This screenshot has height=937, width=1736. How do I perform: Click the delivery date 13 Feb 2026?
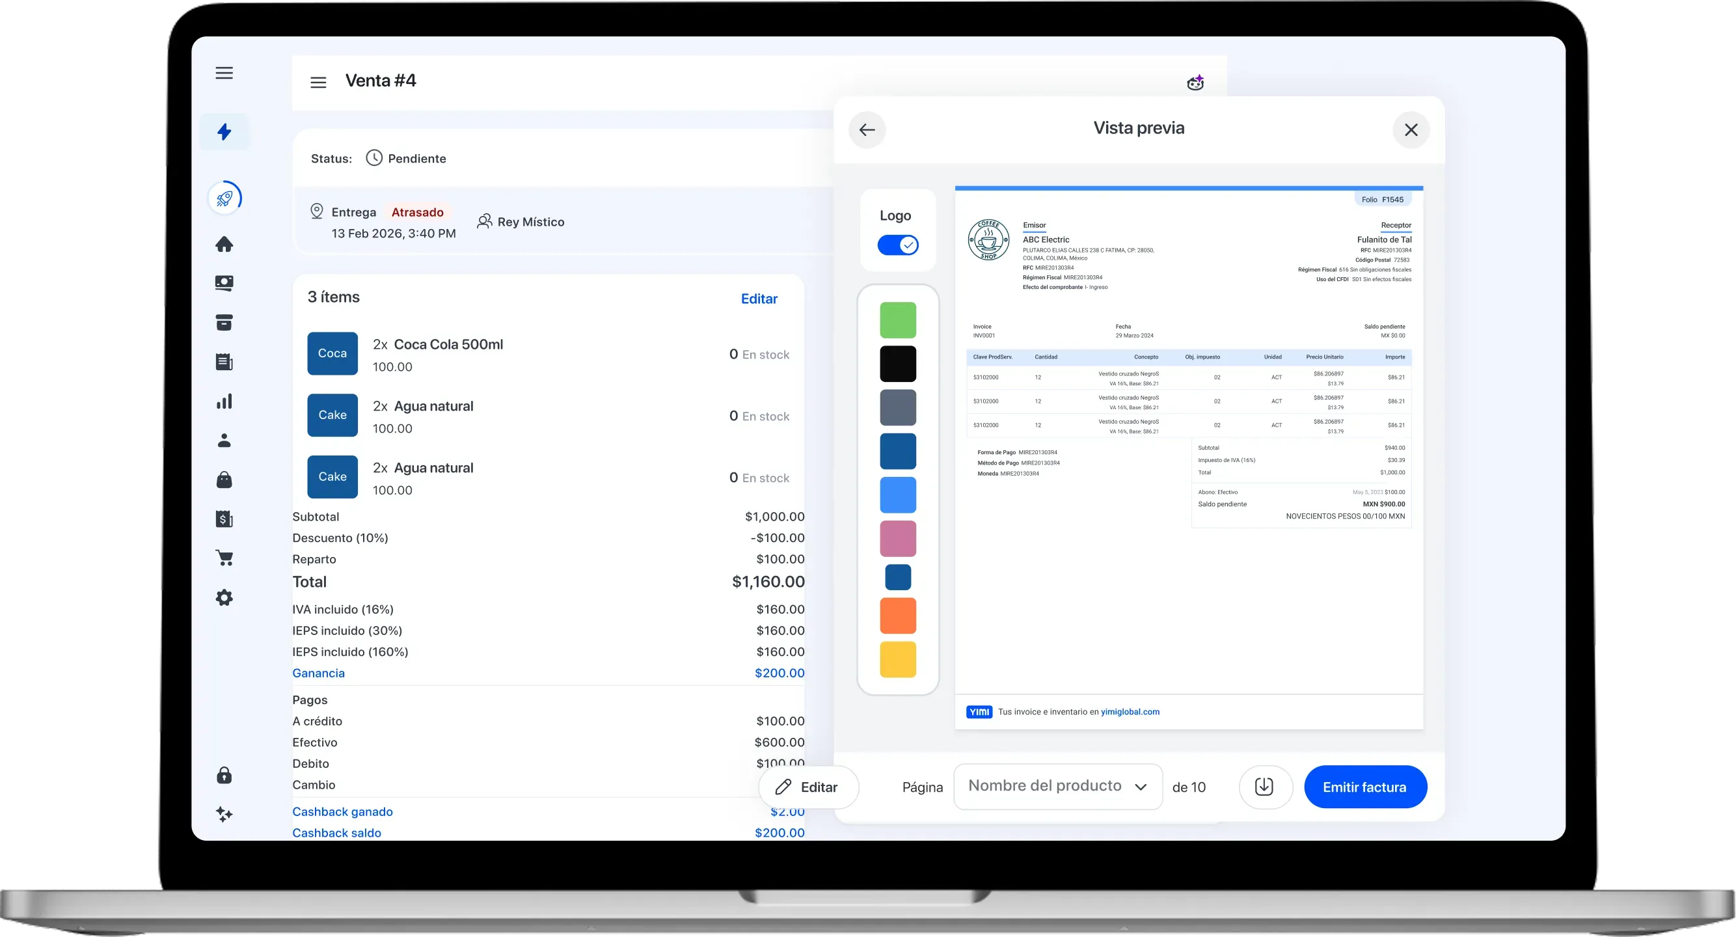click(x=394, y=233)
